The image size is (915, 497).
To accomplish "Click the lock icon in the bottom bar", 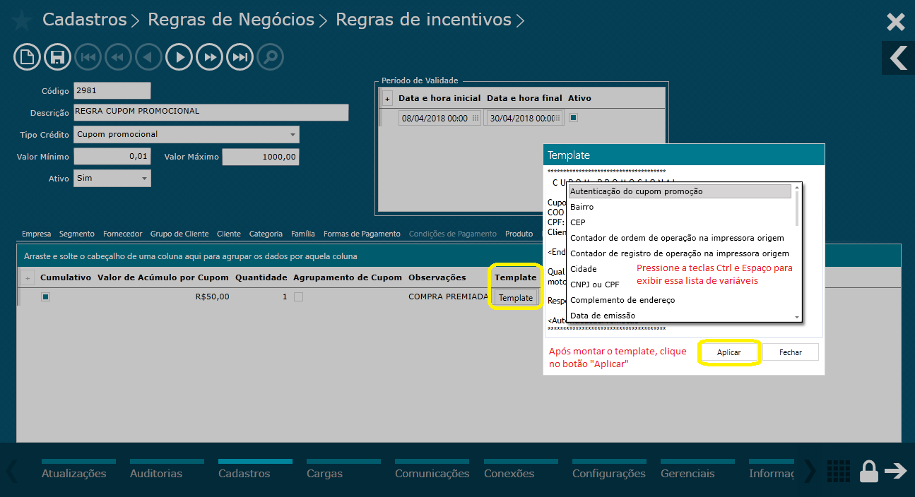I will tap(868, 471).
